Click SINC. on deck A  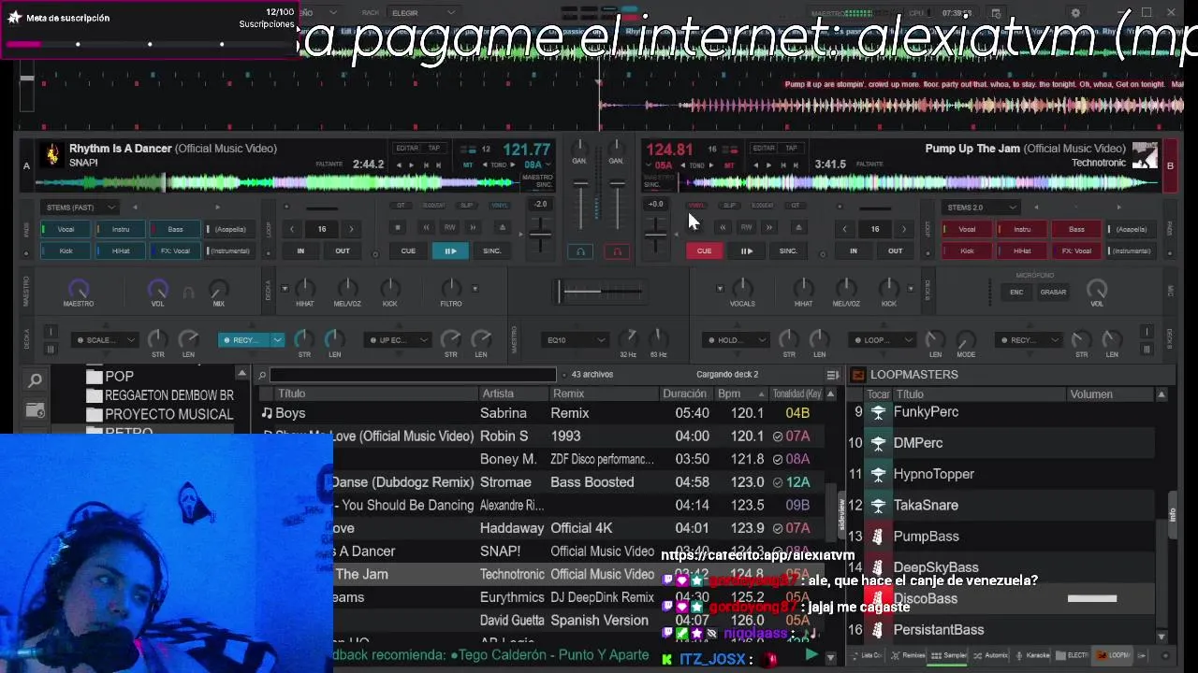[x=492, y=251]
